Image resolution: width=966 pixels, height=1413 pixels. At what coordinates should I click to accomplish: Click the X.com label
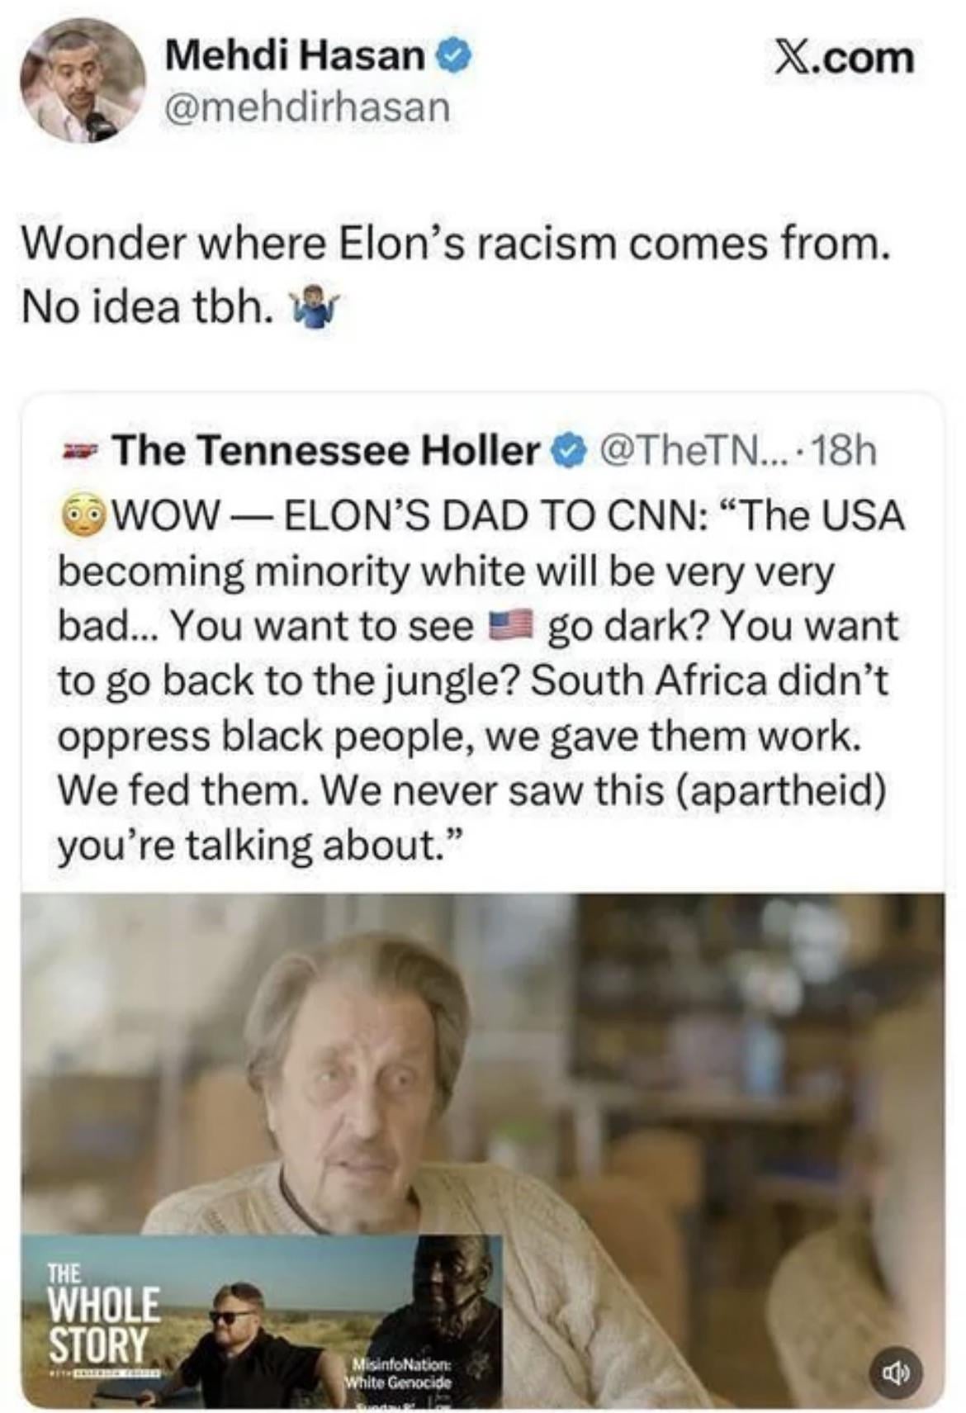click(x=843, y=59)
